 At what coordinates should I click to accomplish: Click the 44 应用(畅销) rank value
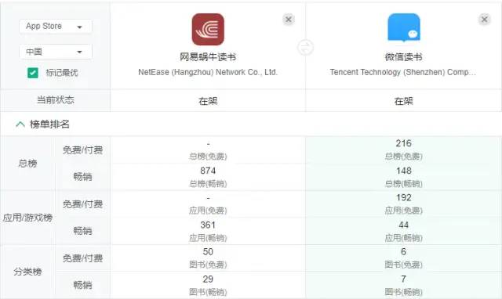click(x=404, y=225)
